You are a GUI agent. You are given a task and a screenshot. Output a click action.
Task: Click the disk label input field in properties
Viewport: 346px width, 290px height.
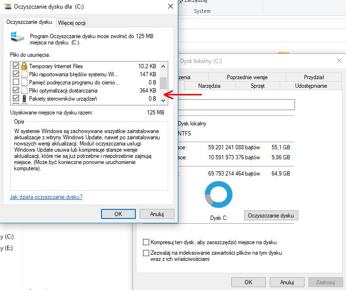[x=236, y=104]
